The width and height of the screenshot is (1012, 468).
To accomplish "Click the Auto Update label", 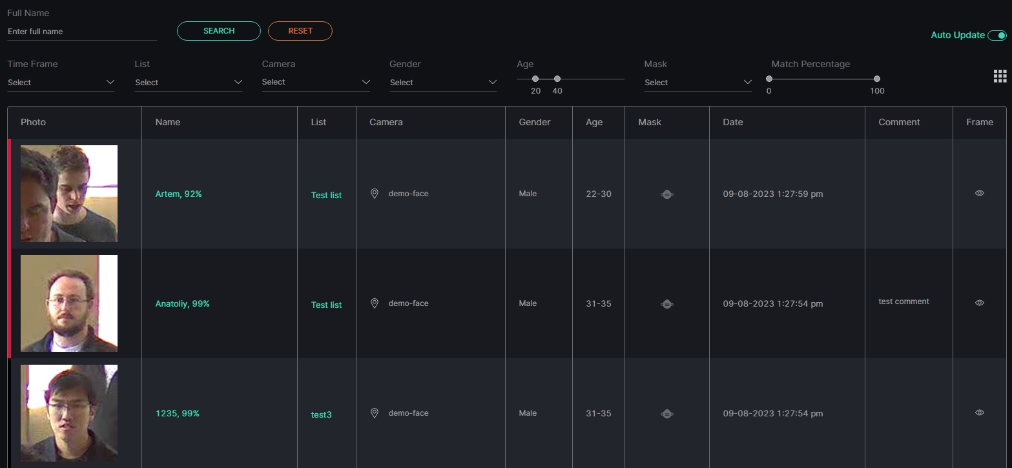I will click(958, 36).
